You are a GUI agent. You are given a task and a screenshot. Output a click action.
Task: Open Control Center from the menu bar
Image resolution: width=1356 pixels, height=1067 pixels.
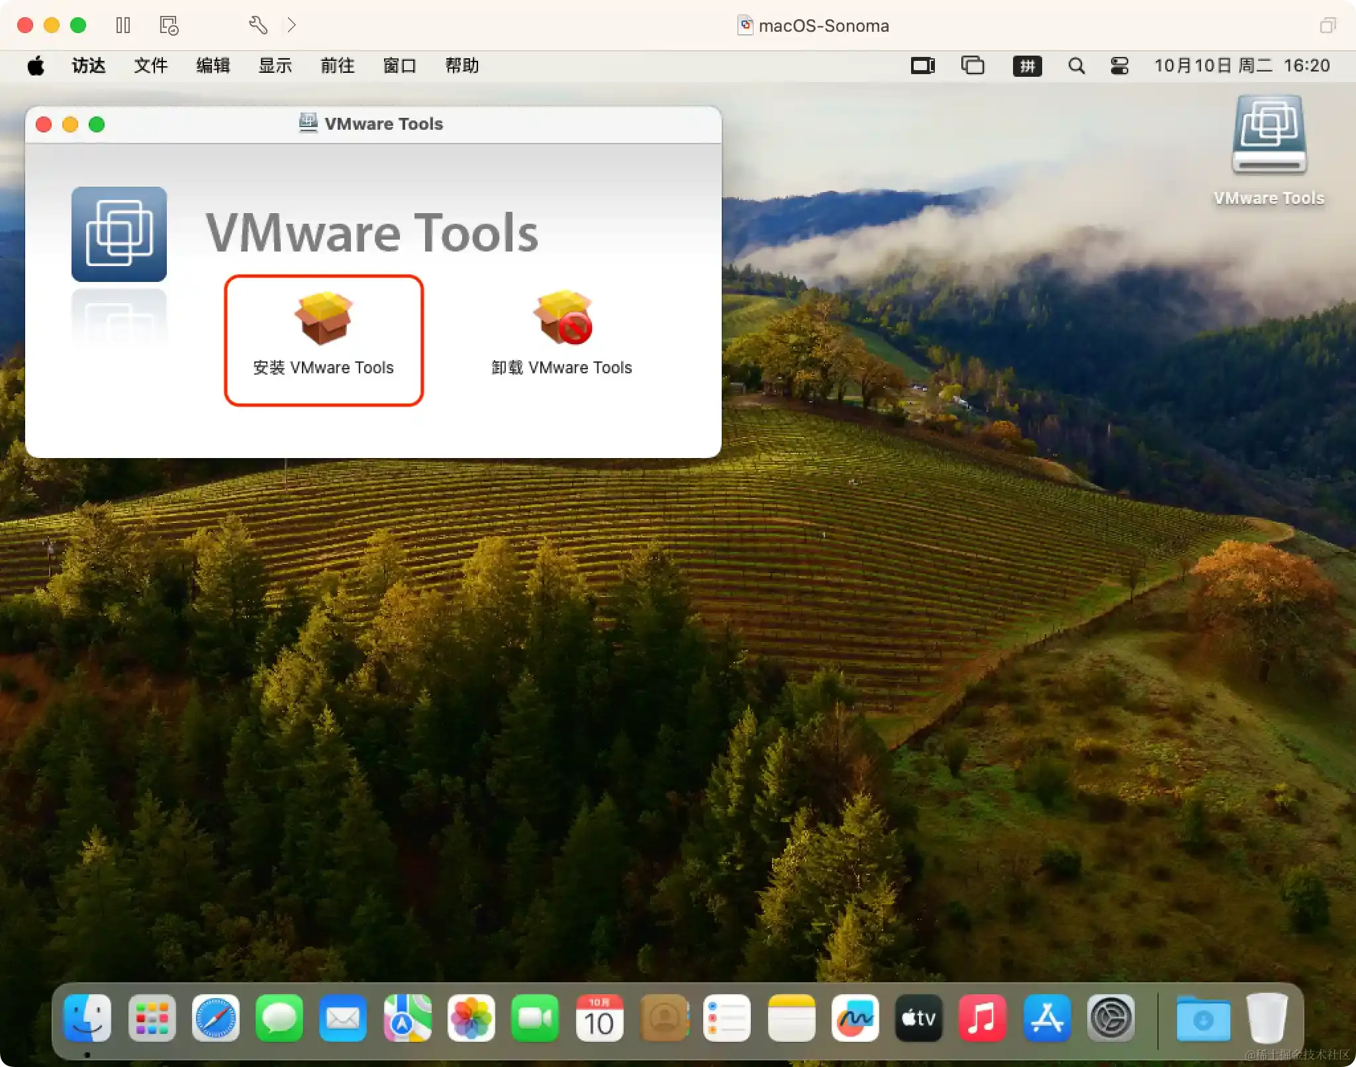point(1119,66)
